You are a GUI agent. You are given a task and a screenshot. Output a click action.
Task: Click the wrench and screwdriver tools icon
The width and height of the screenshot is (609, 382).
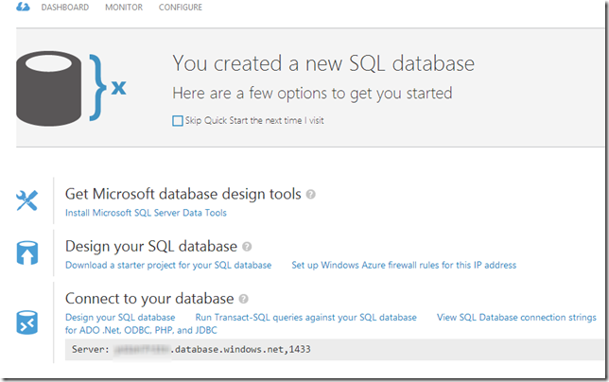pyautogui.click(x=26, y=200)
